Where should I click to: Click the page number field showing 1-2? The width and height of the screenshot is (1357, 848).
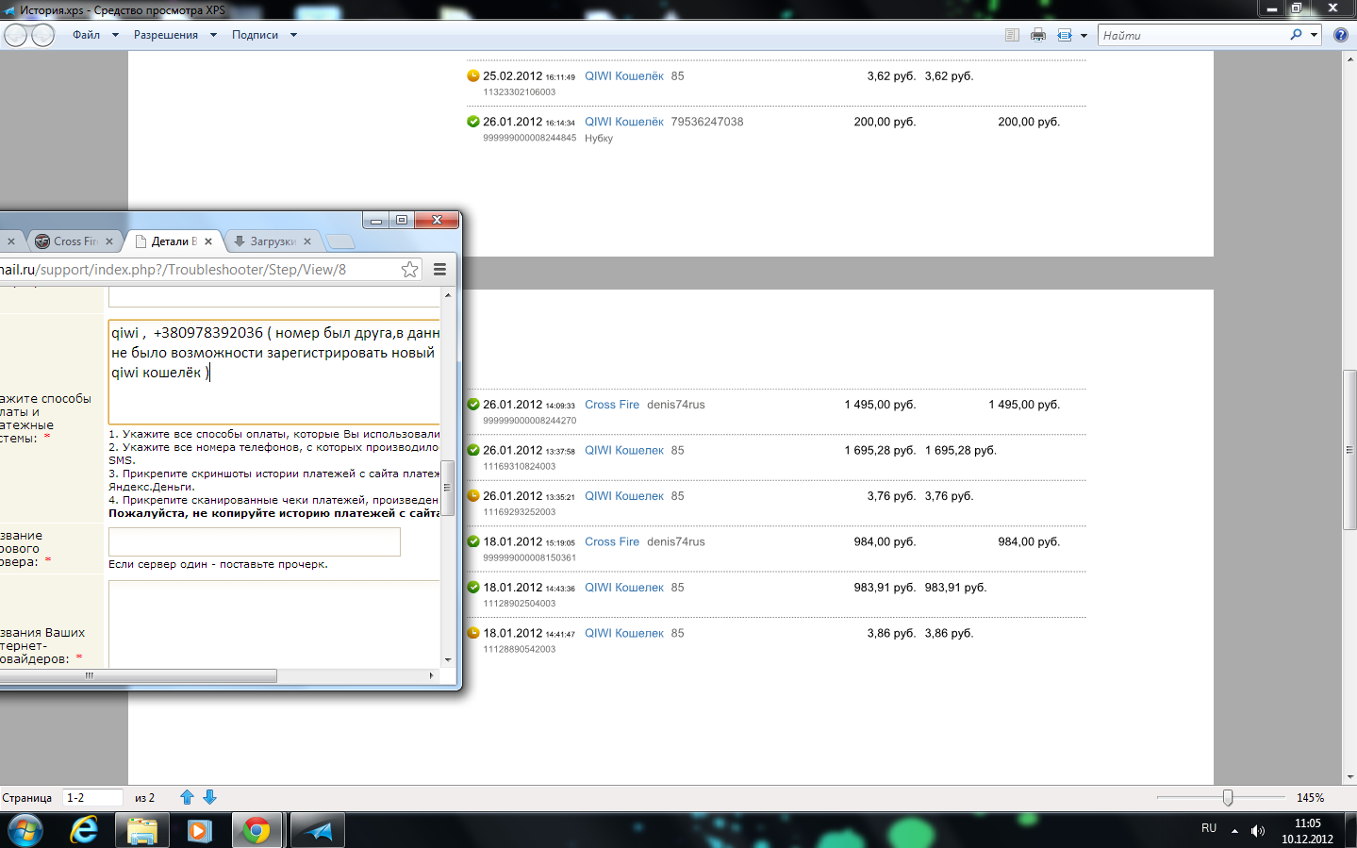(92, 798)
